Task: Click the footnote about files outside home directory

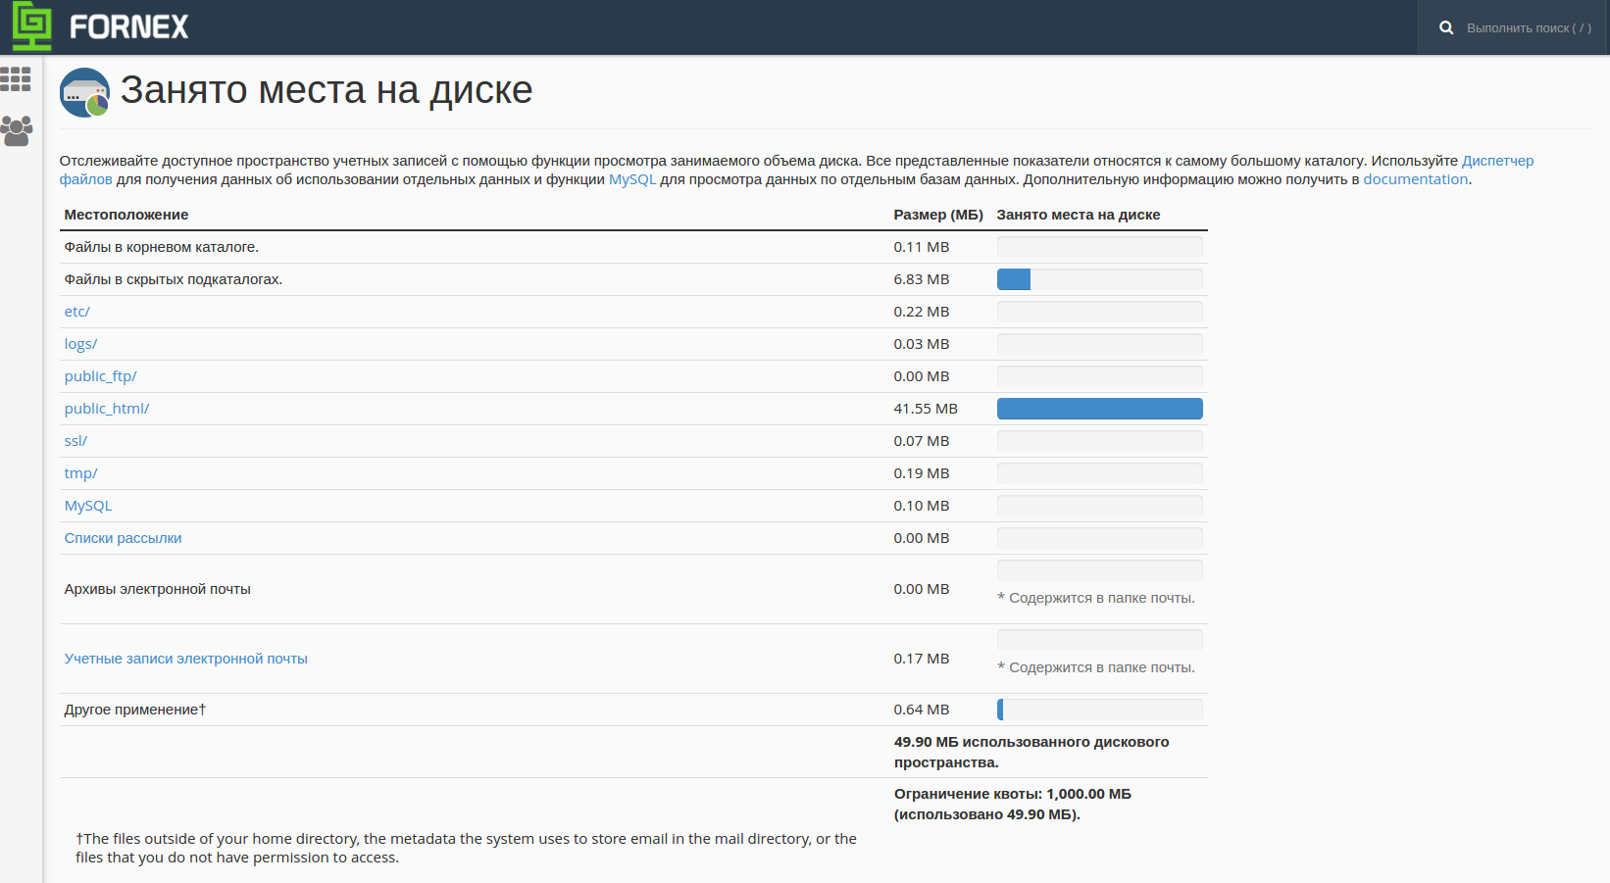Action: (x=467, y=848)
